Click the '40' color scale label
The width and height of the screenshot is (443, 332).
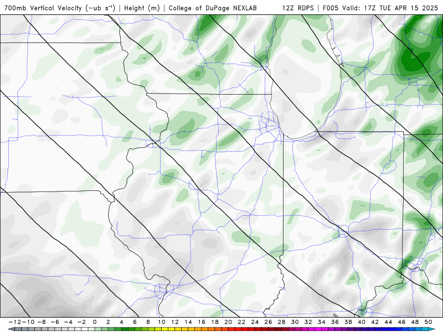pos(362,322)
